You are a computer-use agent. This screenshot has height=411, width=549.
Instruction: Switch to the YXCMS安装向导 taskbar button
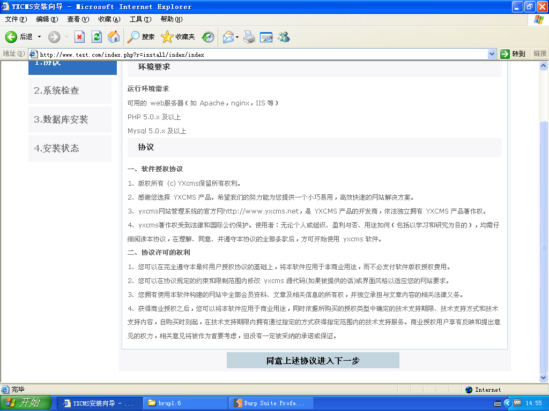pyautogui.click(x=99, y=404)
